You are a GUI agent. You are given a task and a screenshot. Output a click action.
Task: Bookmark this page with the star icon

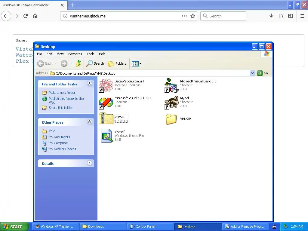[193, 16]
